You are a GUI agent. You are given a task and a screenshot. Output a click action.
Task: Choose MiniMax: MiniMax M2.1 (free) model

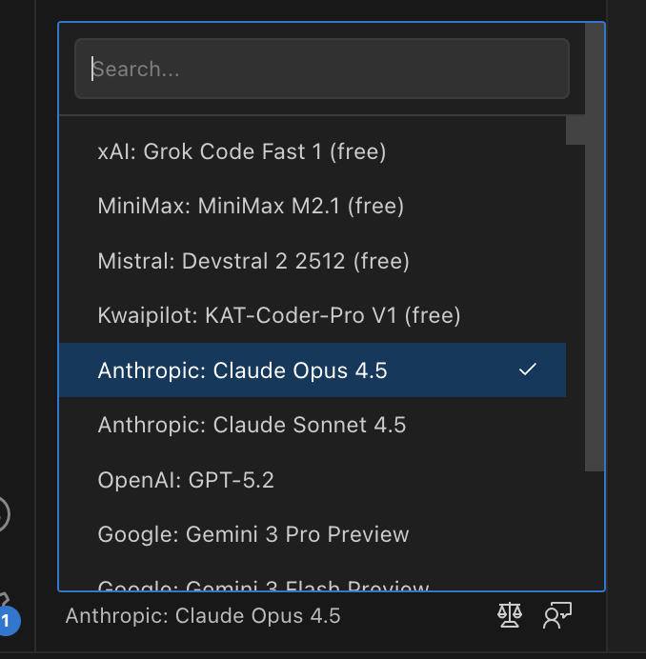[251, 206]
